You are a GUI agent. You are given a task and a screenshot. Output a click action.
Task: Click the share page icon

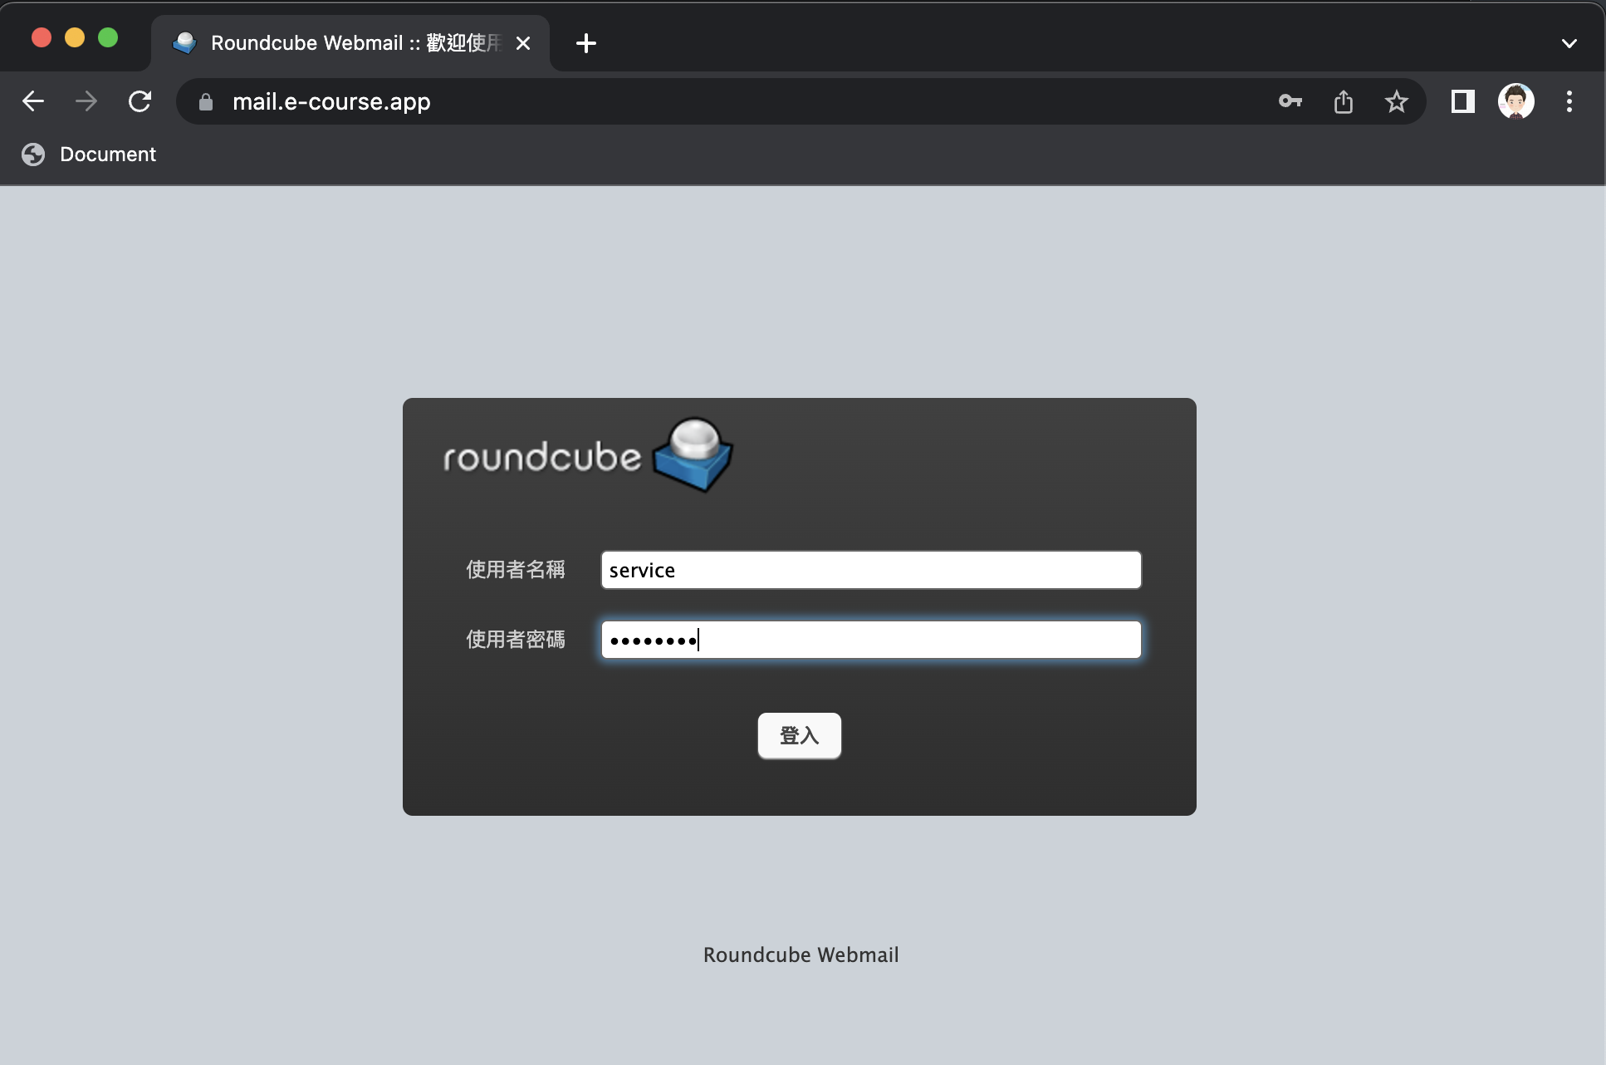point(1344,101)
